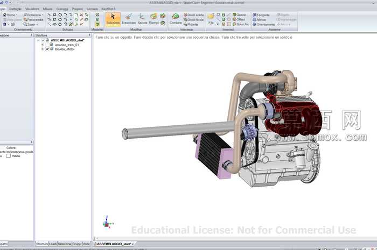Select Biturbo_Motor in the tree
The width and height of the screenshot is (377, 250).
point(65,49)
